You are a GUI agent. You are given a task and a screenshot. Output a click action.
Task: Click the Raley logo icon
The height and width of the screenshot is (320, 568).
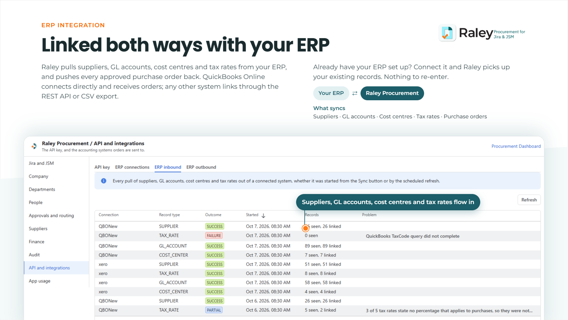coord(447,33)
